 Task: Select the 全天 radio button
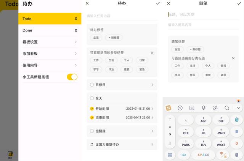(92, 98)
